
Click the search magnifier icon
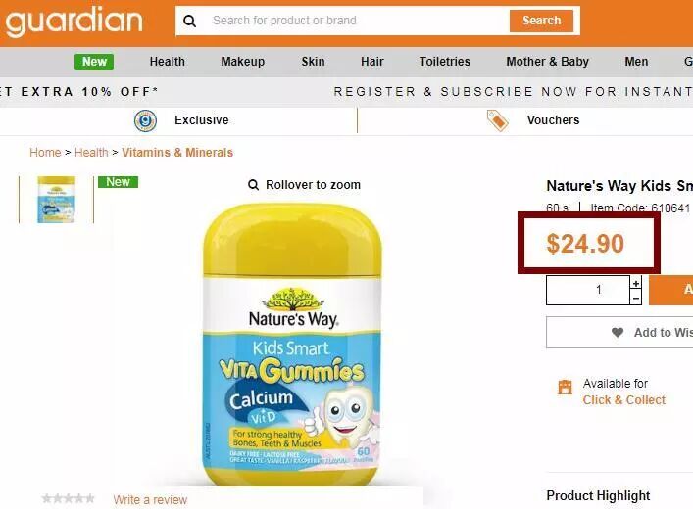189,21
